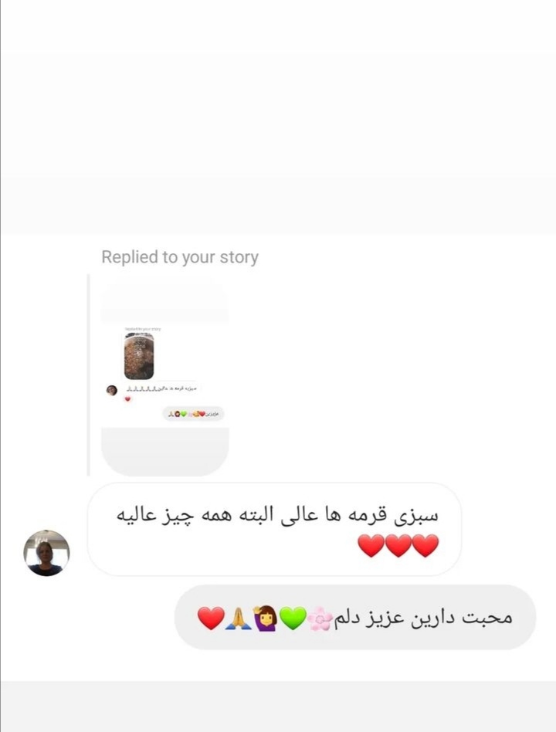Open the replied story preview thumbnail
Image resolution: width=556 pixels, height=732 pixels.
[164, 375]
